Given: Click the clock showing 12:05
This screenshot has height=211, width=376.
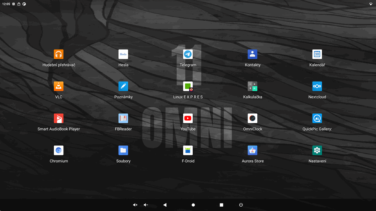Looking at the screenshot, I should [x=6, y=4].
